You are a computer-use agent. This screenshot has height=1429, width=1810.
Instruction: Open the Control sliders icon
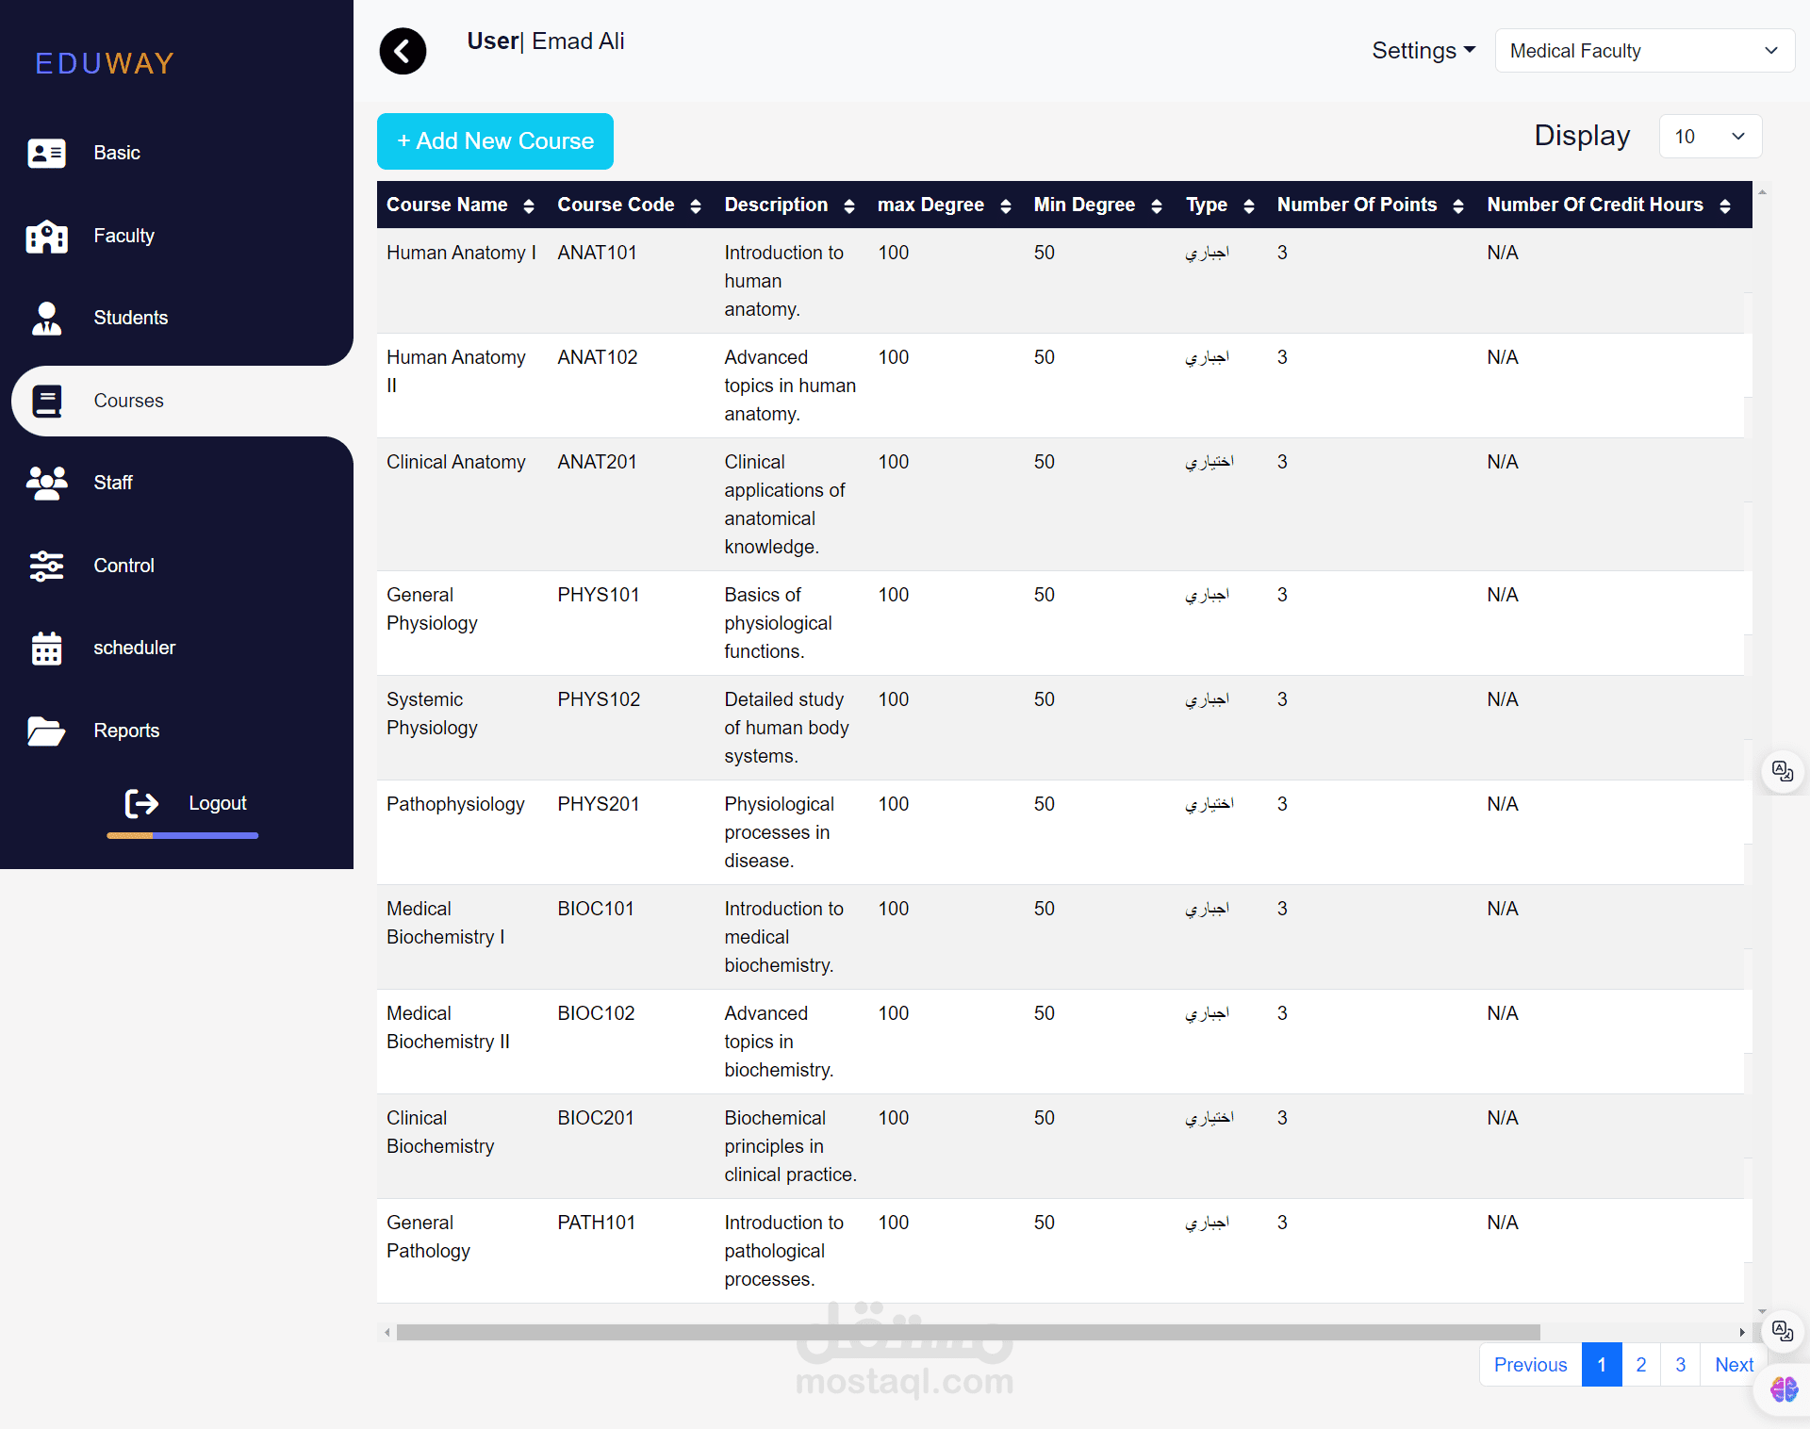coord(46,566)
